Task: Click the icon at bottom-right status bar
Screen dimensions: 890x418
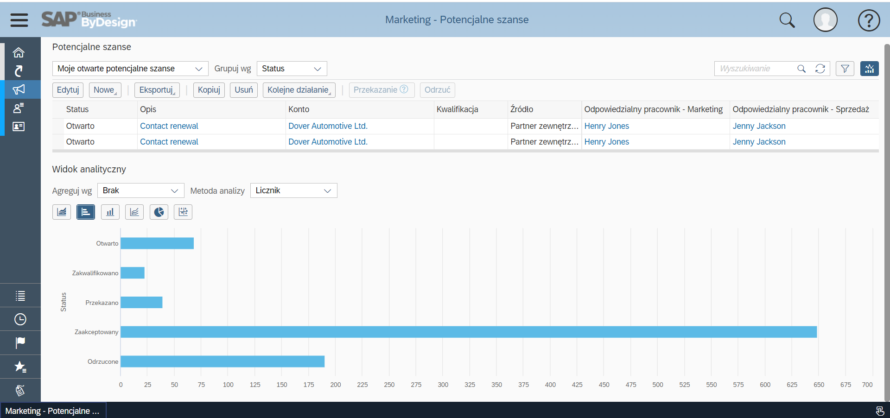Action: click(880, 411)
